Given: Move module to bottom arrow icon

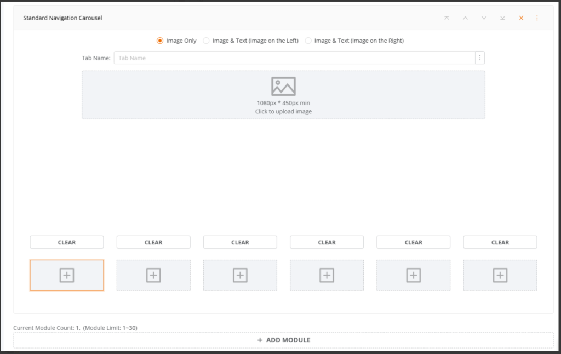Looking at the screenshot, I should point(502,18).
